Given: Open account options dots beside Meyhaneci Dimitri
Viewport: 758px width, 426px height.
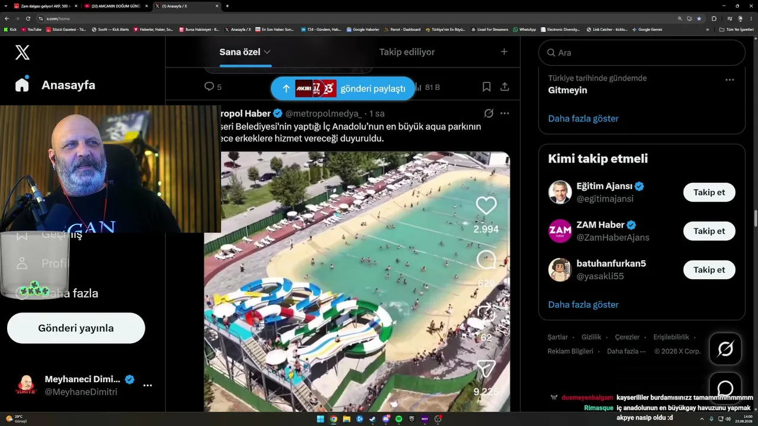Looking at the screenshot, I should [147, 385].
